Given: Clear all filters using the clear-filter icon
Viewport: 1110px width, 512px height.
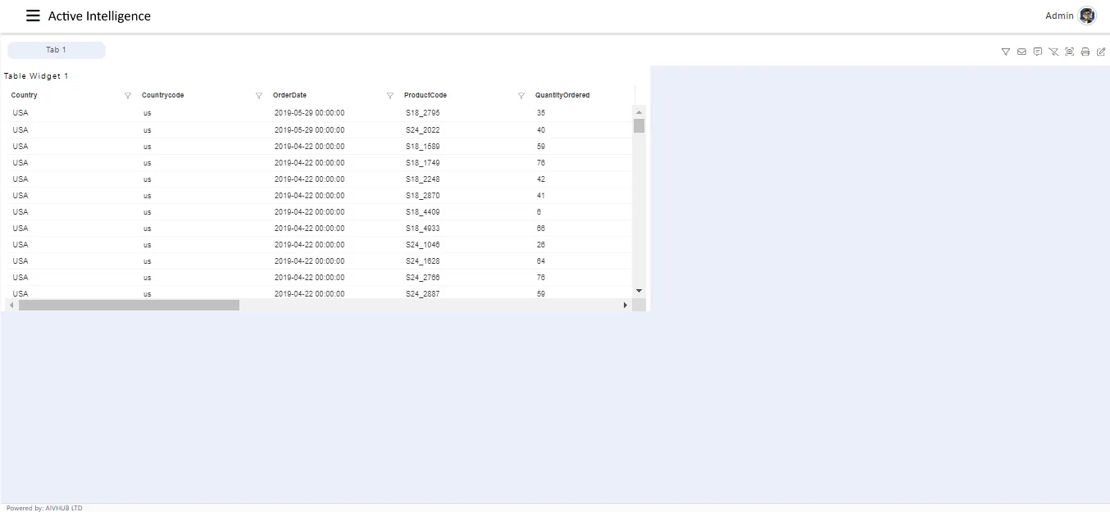Looking at the screenshot, I should pyautogui.click(x=1053, y=52).
